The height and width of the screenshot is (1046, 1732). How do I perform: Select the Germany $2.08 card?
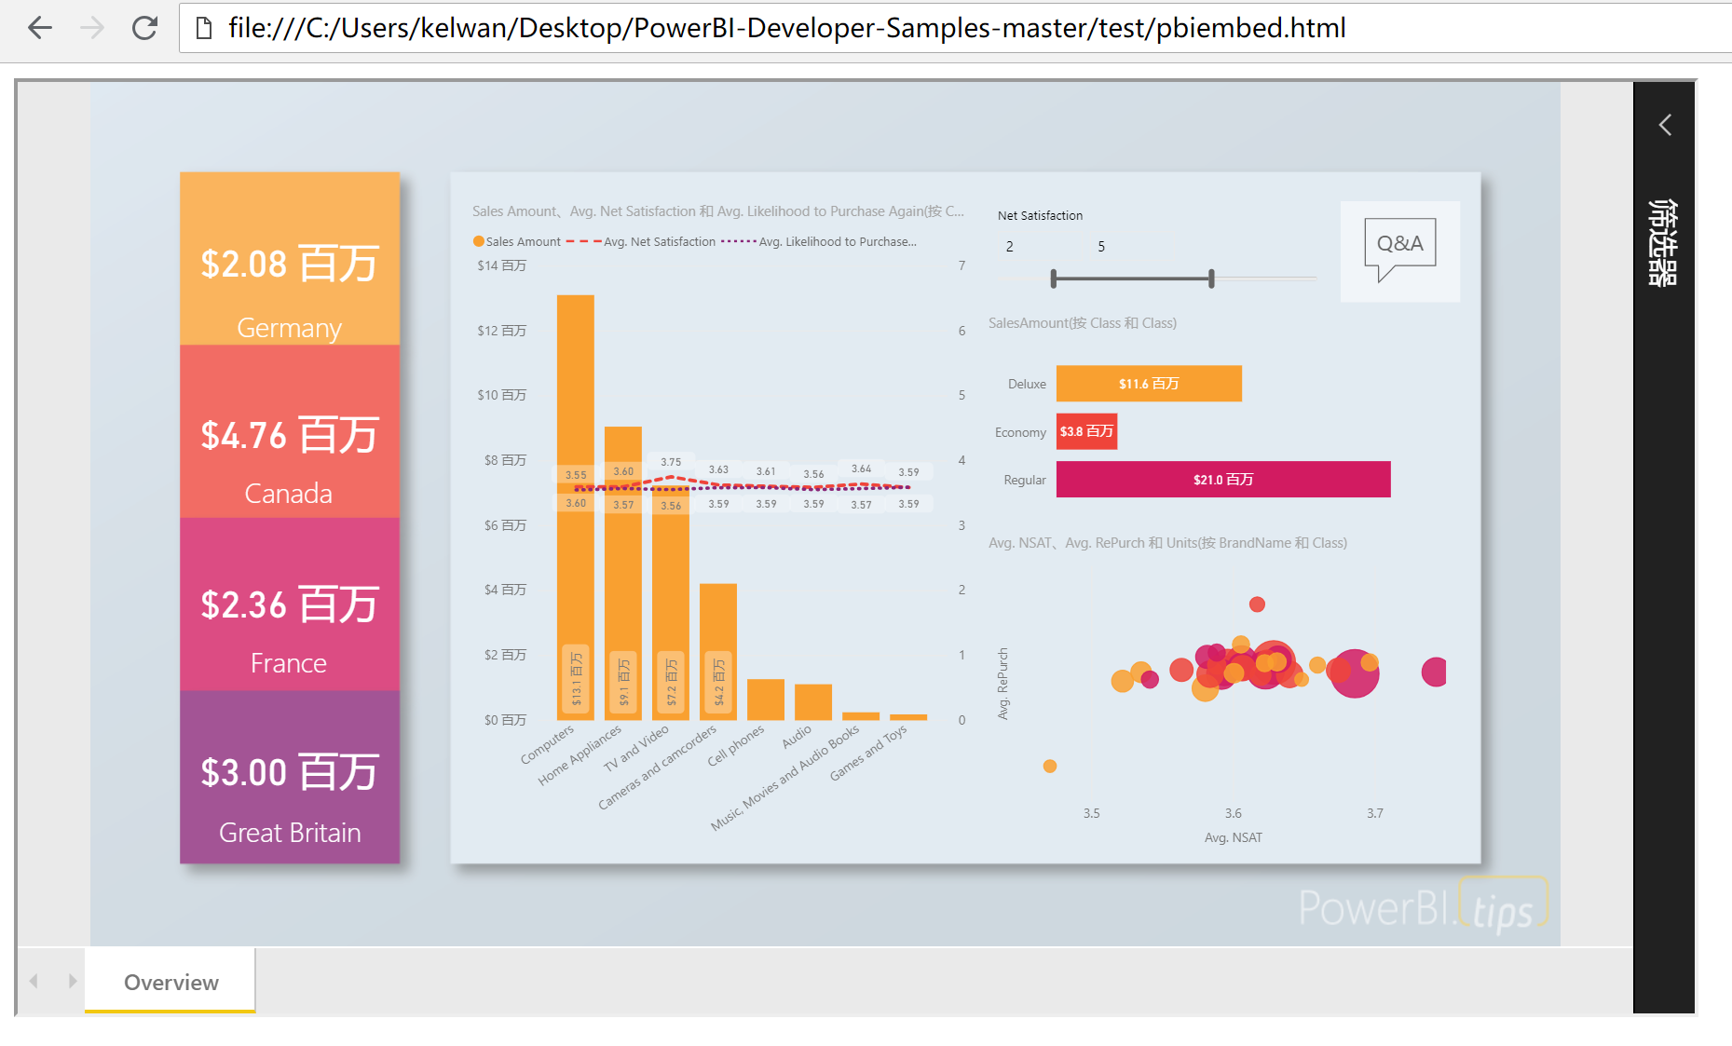(x=289, y=262)
